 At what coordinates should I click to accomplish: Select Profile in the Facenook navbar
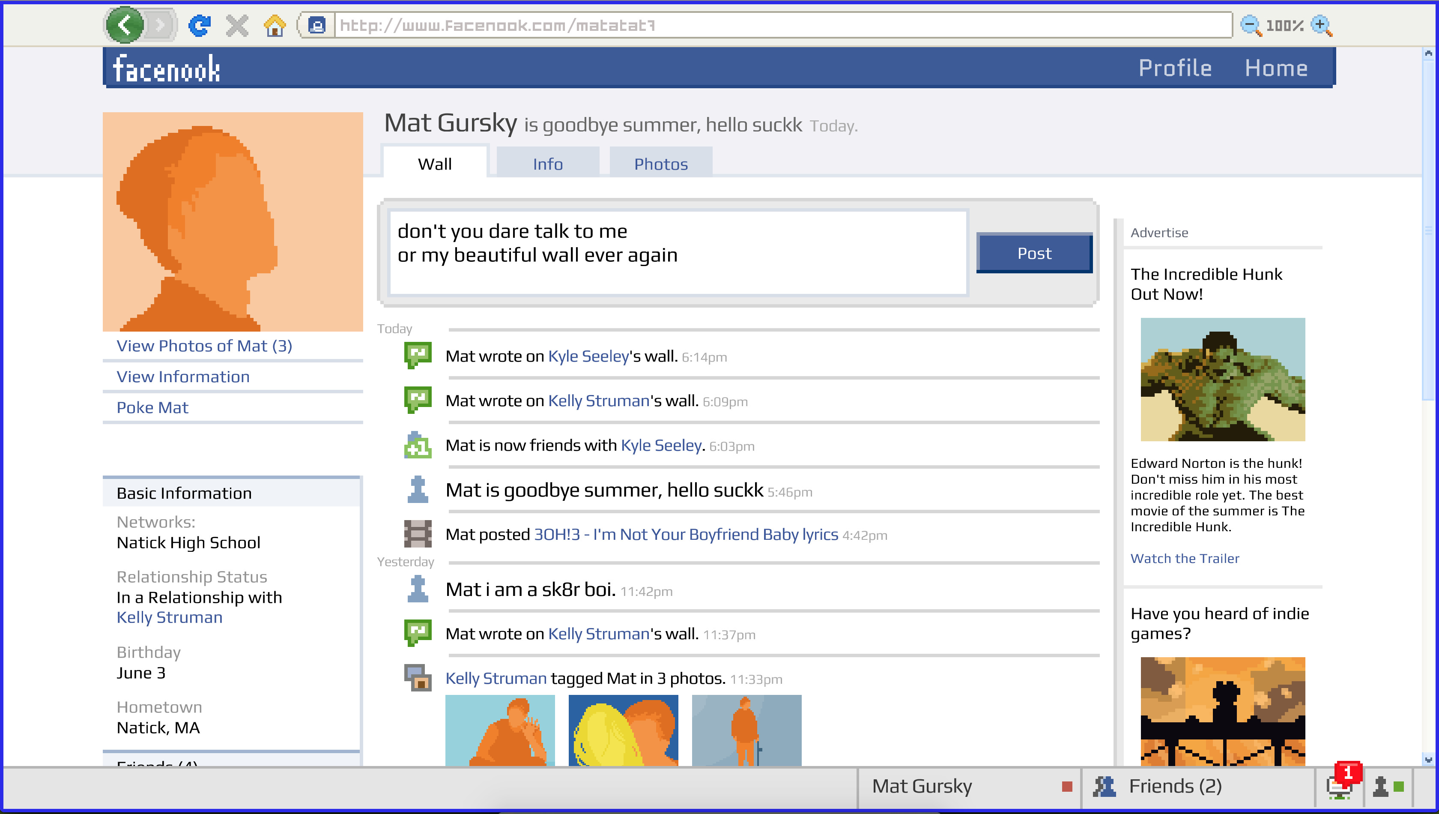(1175, 67)
